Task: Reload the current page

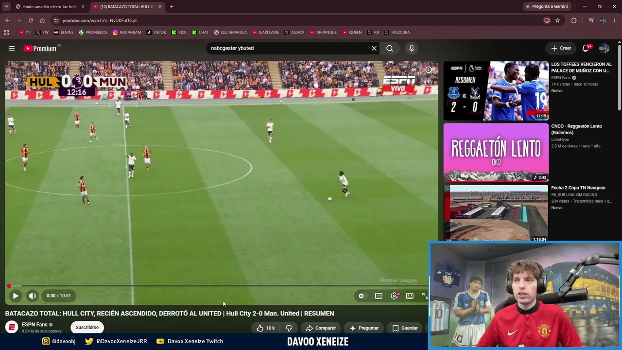Action: 31,20
